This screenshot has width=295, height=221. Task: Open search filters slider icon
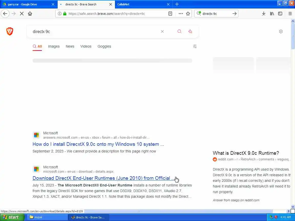tap(195, 46)
